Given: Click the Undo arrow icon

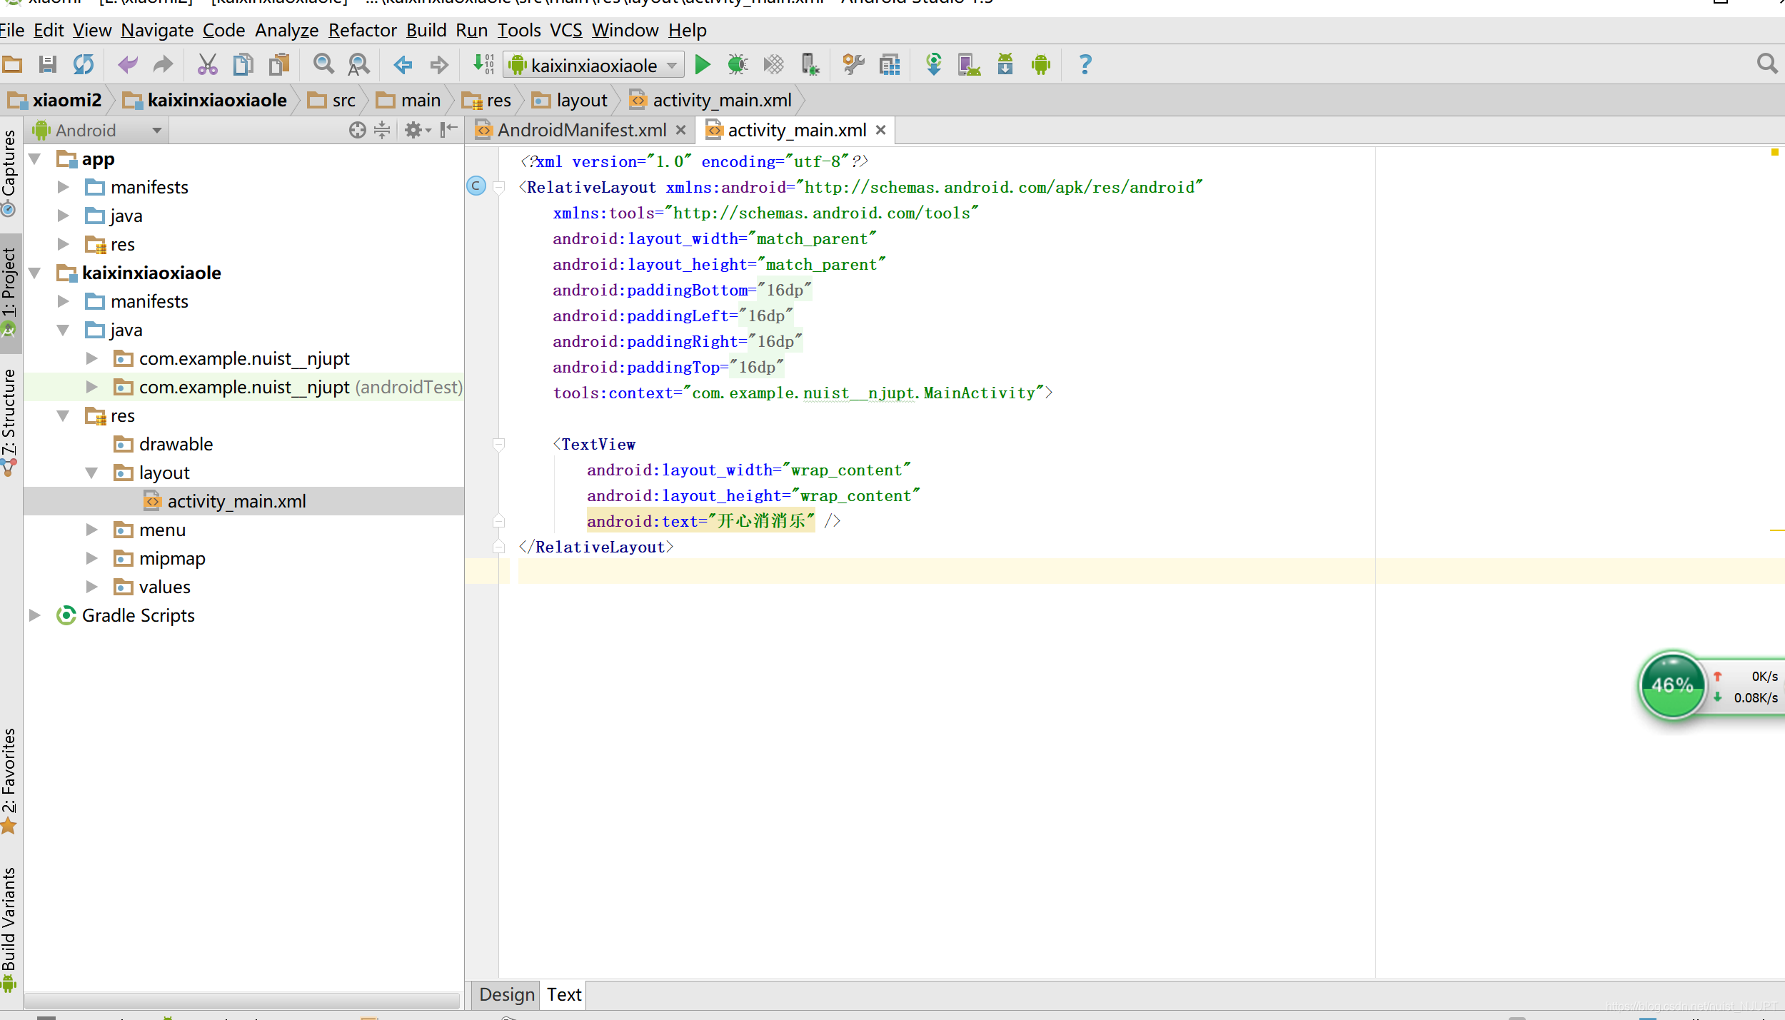Looking at the screenshot, I should click(128, 65).
